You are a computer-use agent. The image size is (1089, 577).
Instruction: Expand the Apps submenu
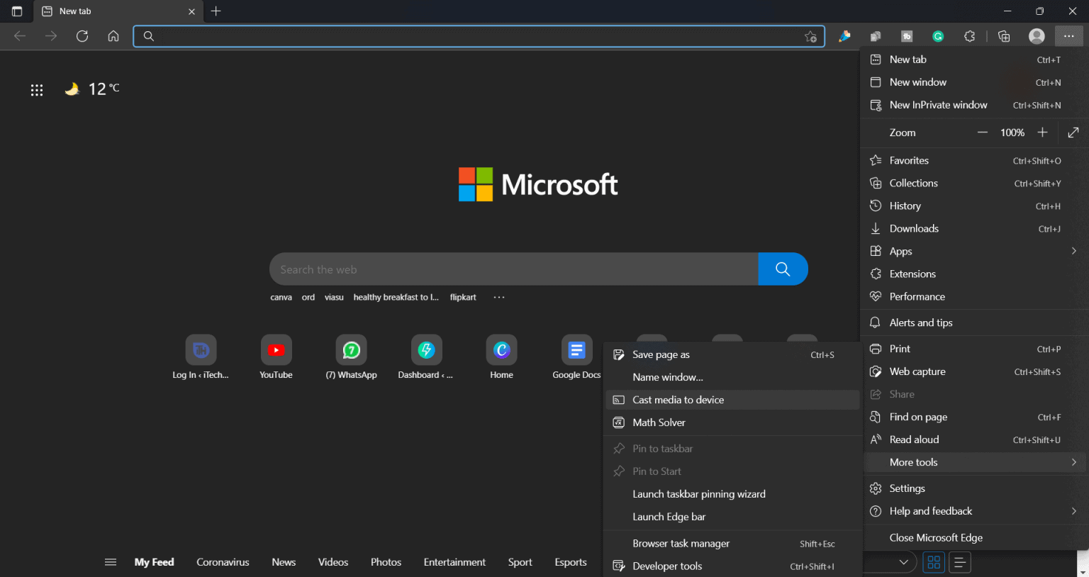point(900,251)
